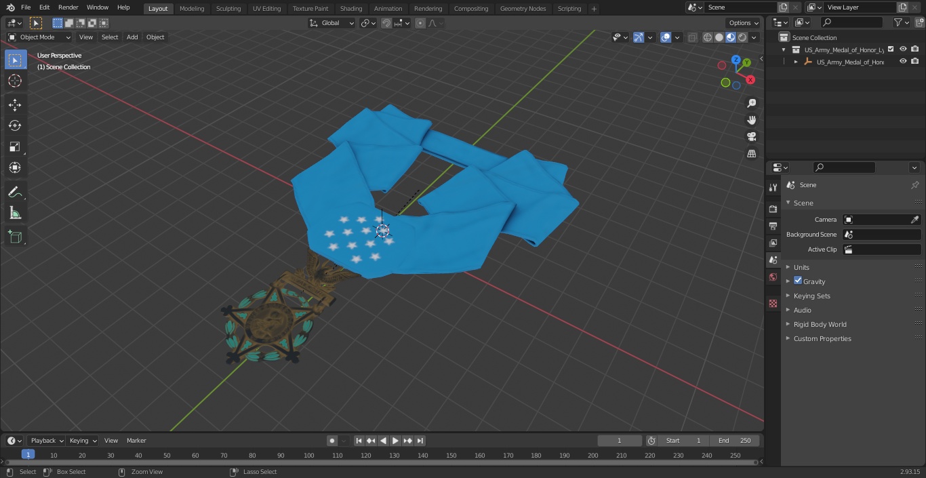The image size is (926, 478).
Task: Switch to the Shading workspace tab
Action: tap(351, 9)
